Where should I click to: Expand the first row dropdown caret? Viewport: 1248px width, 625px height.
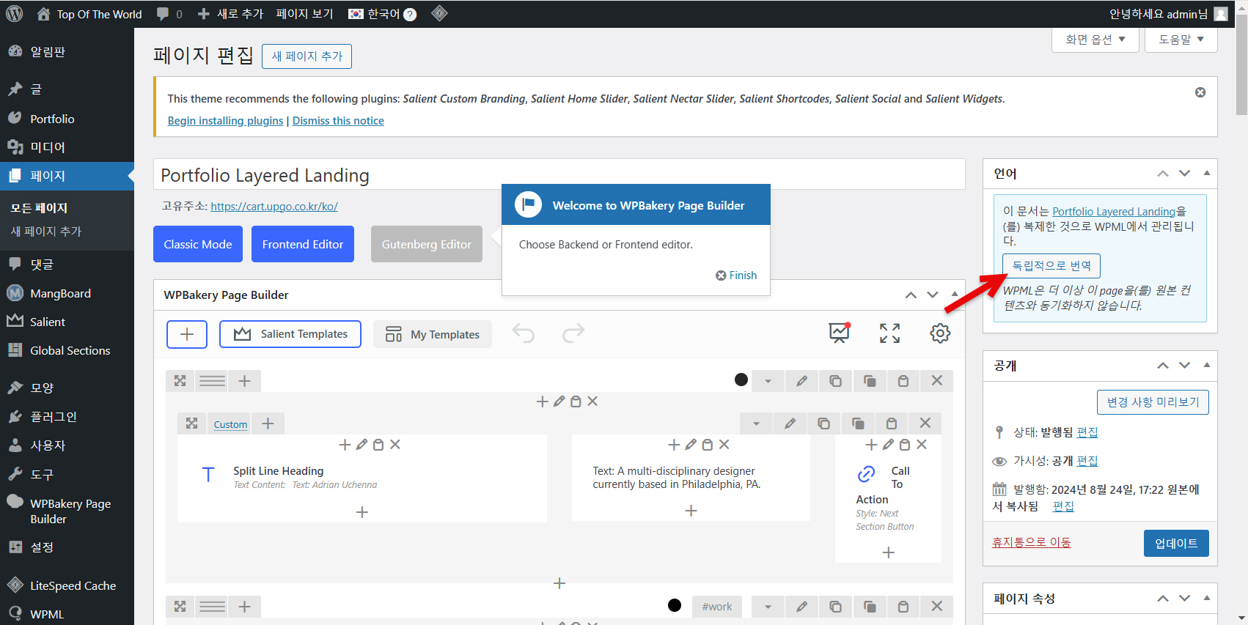point(768,381)
